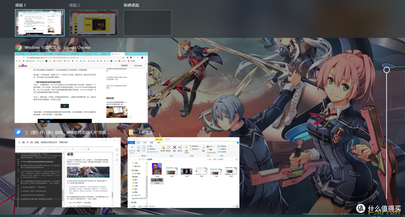This screenshot has height=217, width=405.
Task: Collapse the Explorer ribbon with the chevron
Action: [235, 143]
